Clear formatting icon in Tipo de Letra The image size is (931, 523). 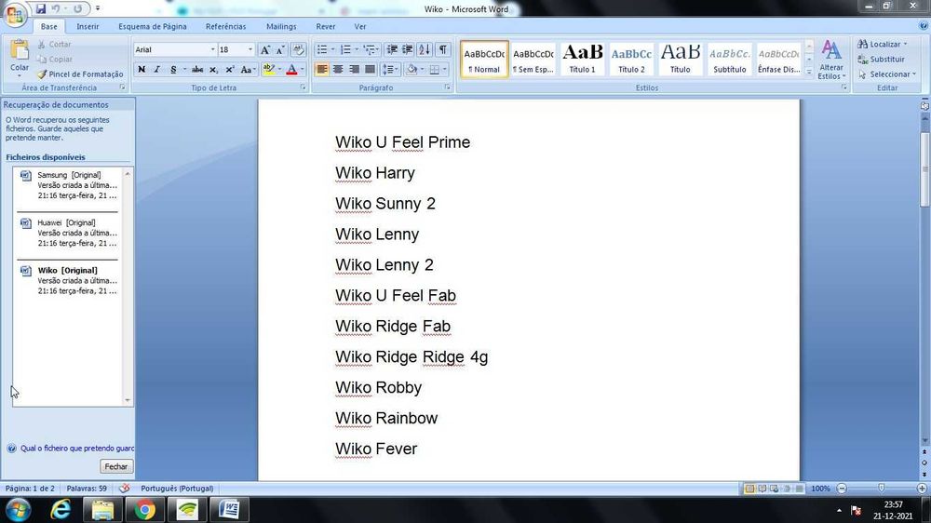point(299,50)
